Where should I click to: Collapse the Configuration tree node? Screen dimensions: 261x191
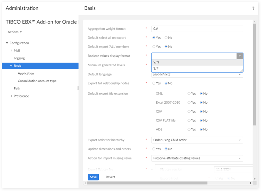click(7, 43)
